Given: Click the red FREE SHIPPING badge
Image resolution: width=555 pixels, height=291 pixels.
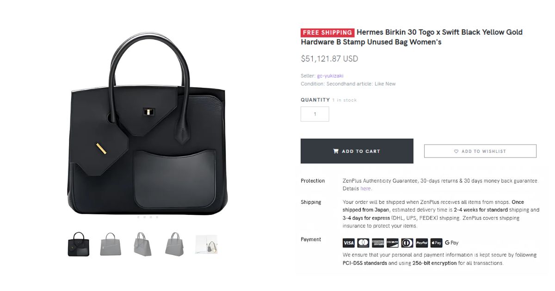Looking at the screenshot, I should click(x=327, y=32).
